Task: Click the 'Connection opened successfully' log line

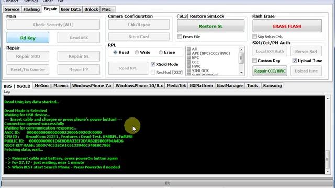Action: (34, 124)
